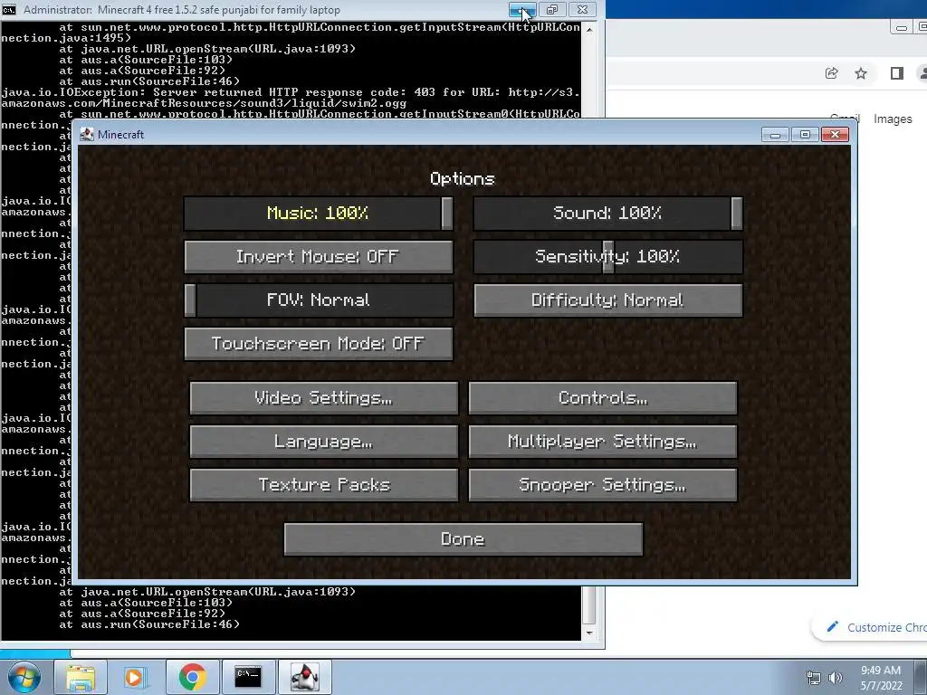927x695 pixels.
Task: Click Chrome bookmark star icon
Action: [x=861, y=73]
